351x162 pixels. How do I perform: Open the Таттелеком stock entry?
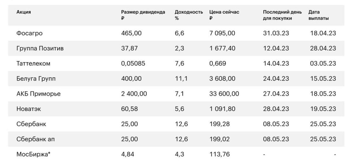click(175, 64)
